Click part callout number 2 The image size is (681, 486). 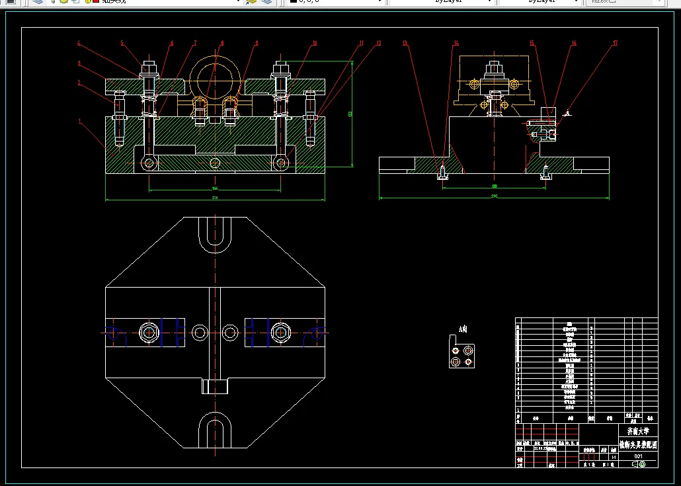[79, 83]
